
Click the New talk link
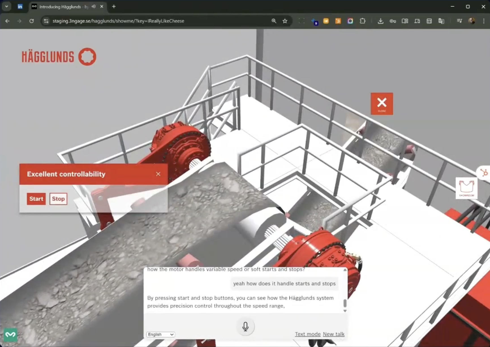tap(334, 334)
